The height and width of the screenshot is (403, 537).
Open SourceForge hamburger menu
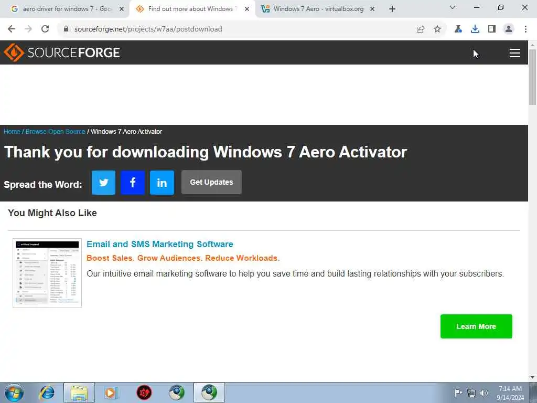515,53
